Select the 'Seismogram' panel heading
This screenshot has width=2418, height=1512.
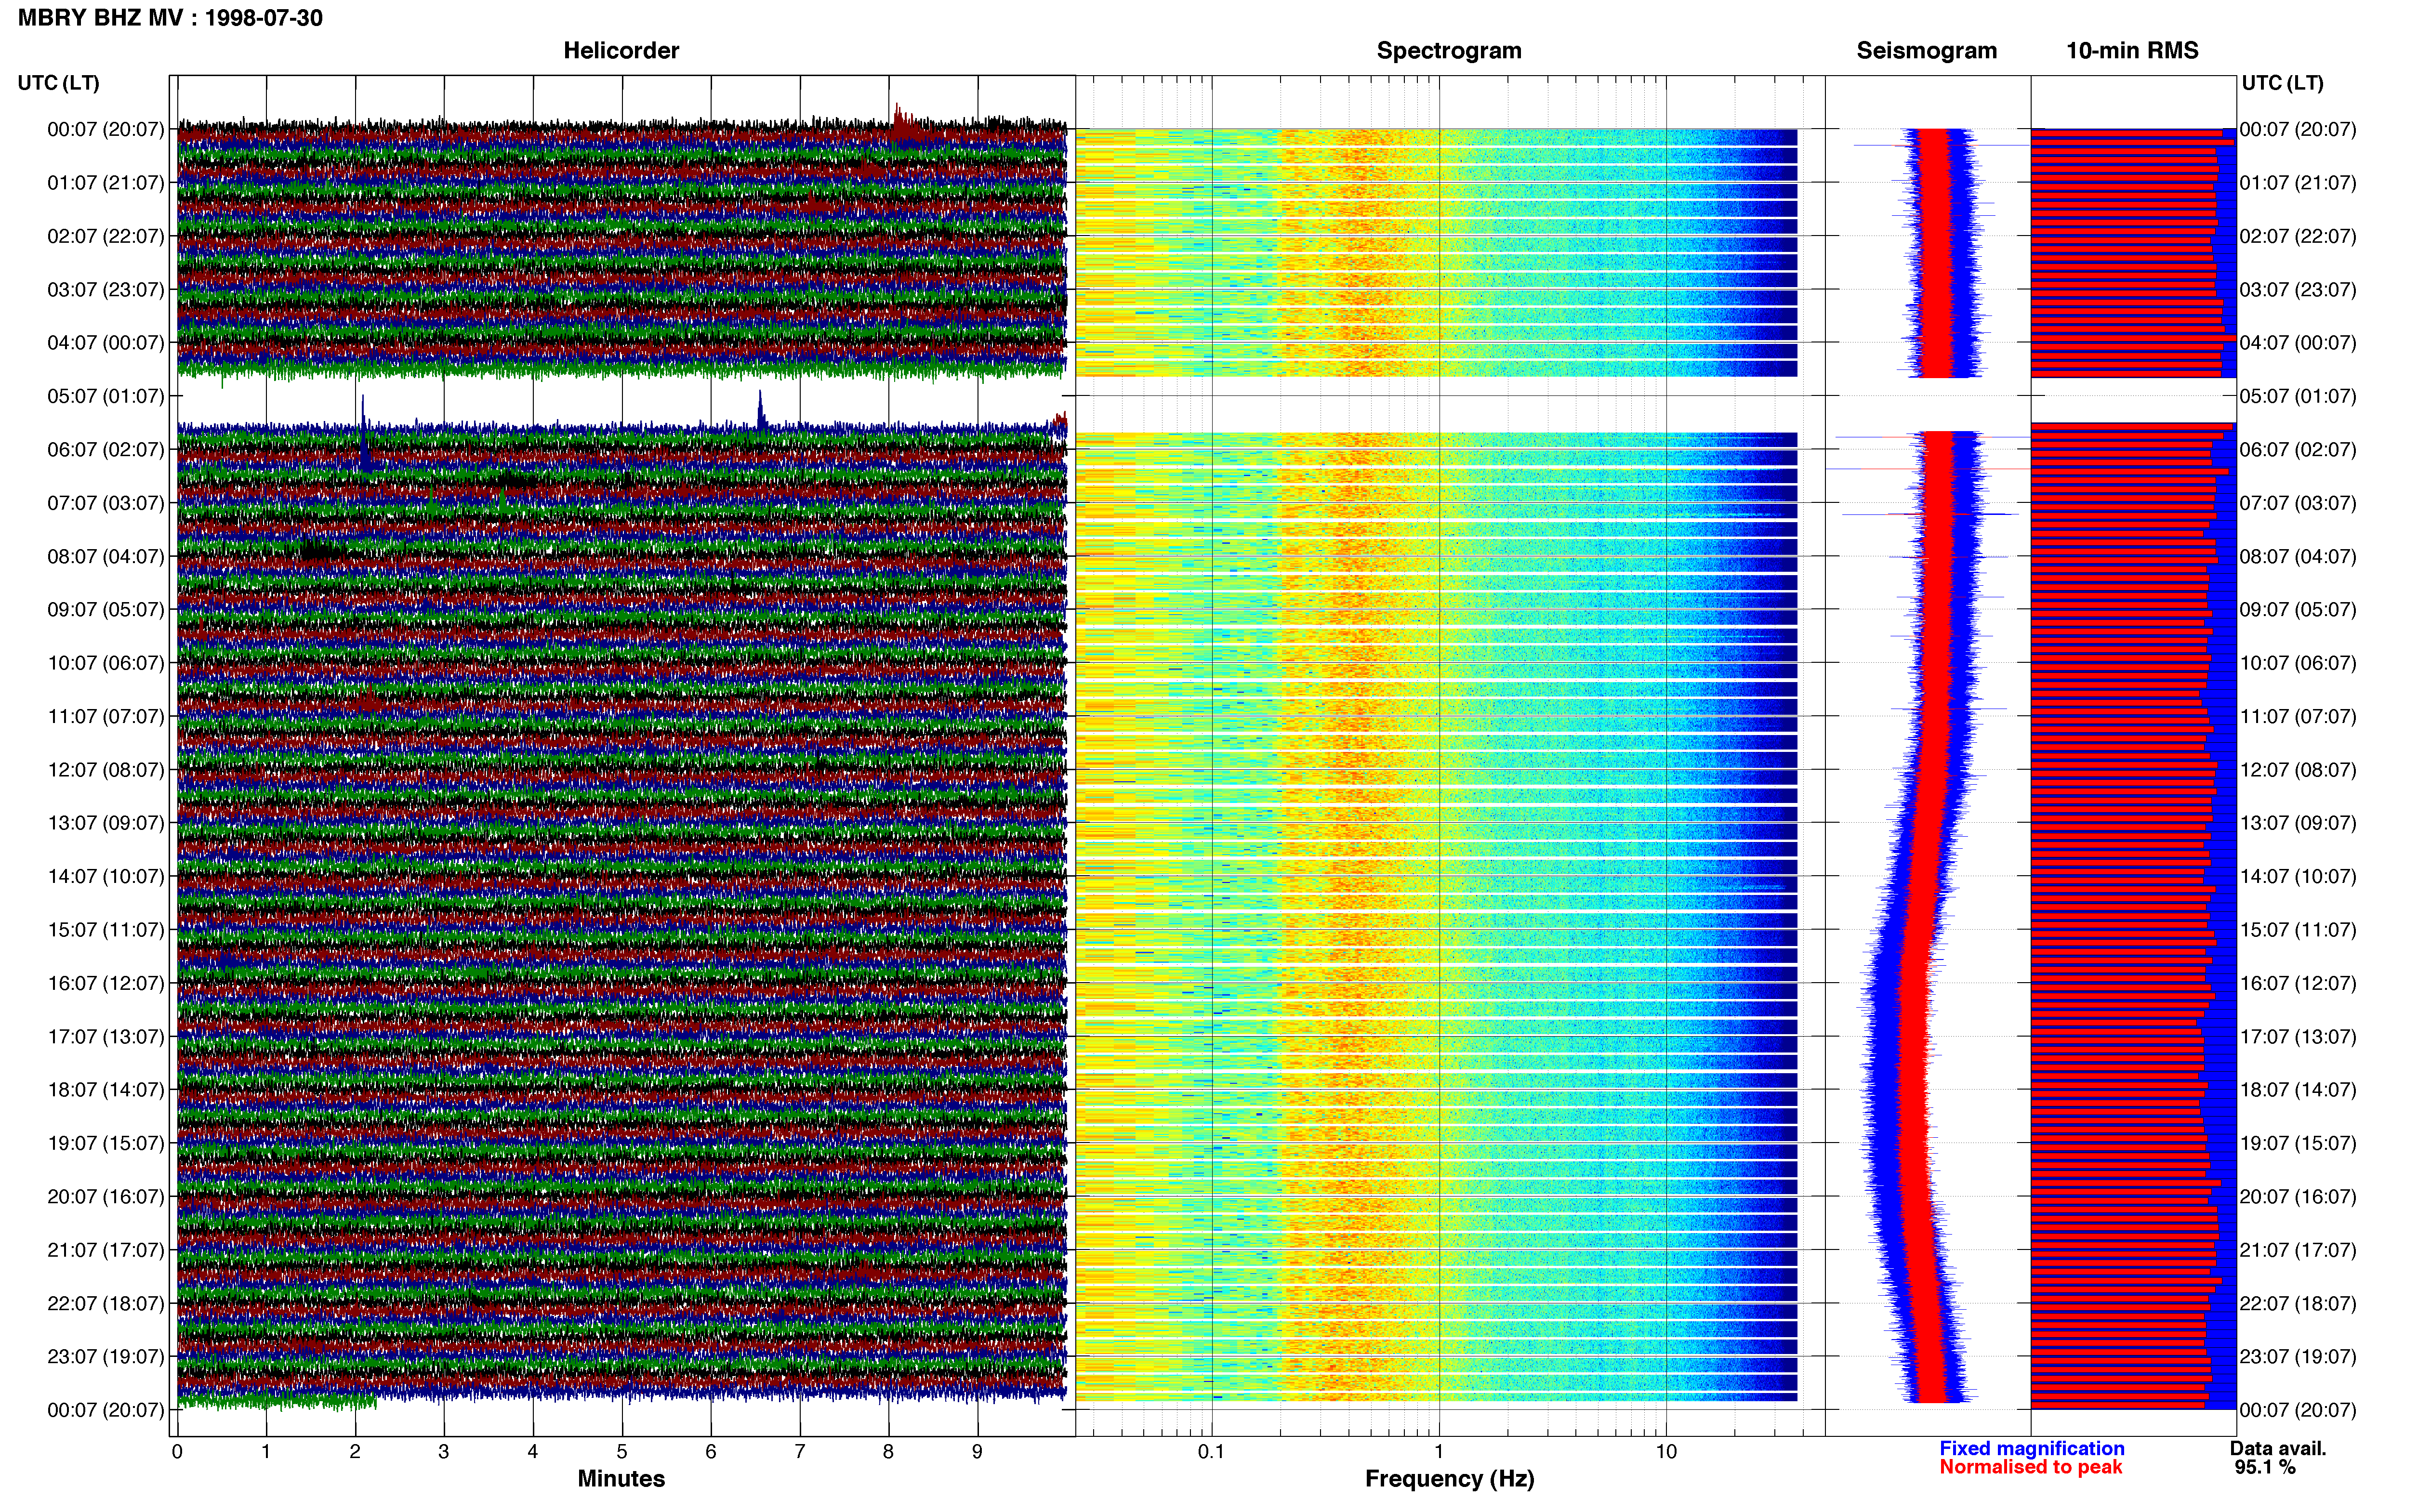click(x=1926, y=50)
